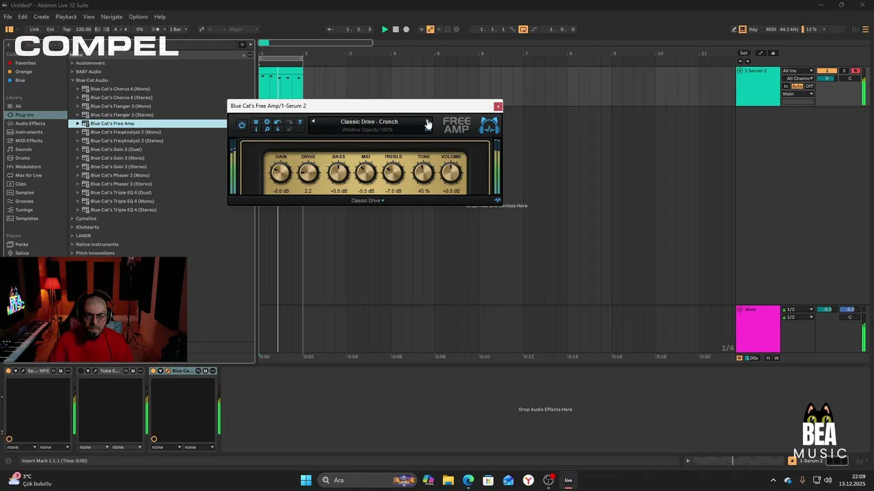This screenshot has height=491, width=874.
Task: Open the Options menu
Action: [138, 16]
